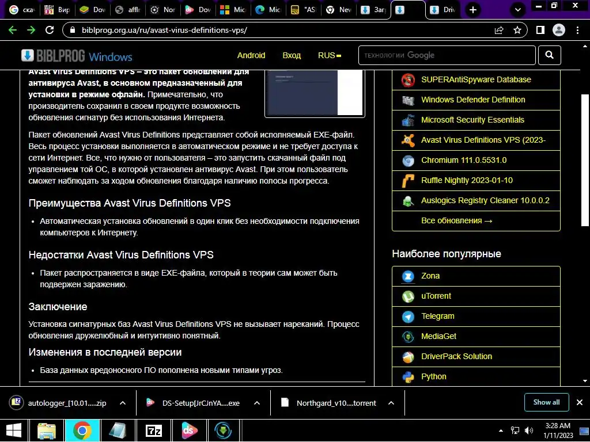Expand options for autologger zip download
The image size is (590, 442).
[123, 403]
